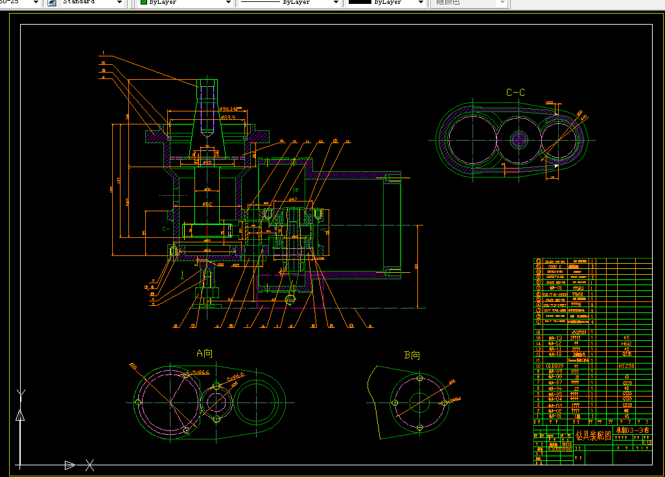Click the green ByLayer color swatch
Image resolution: width=665 pixels, height=477 pixels.
[x=144, y=2]
